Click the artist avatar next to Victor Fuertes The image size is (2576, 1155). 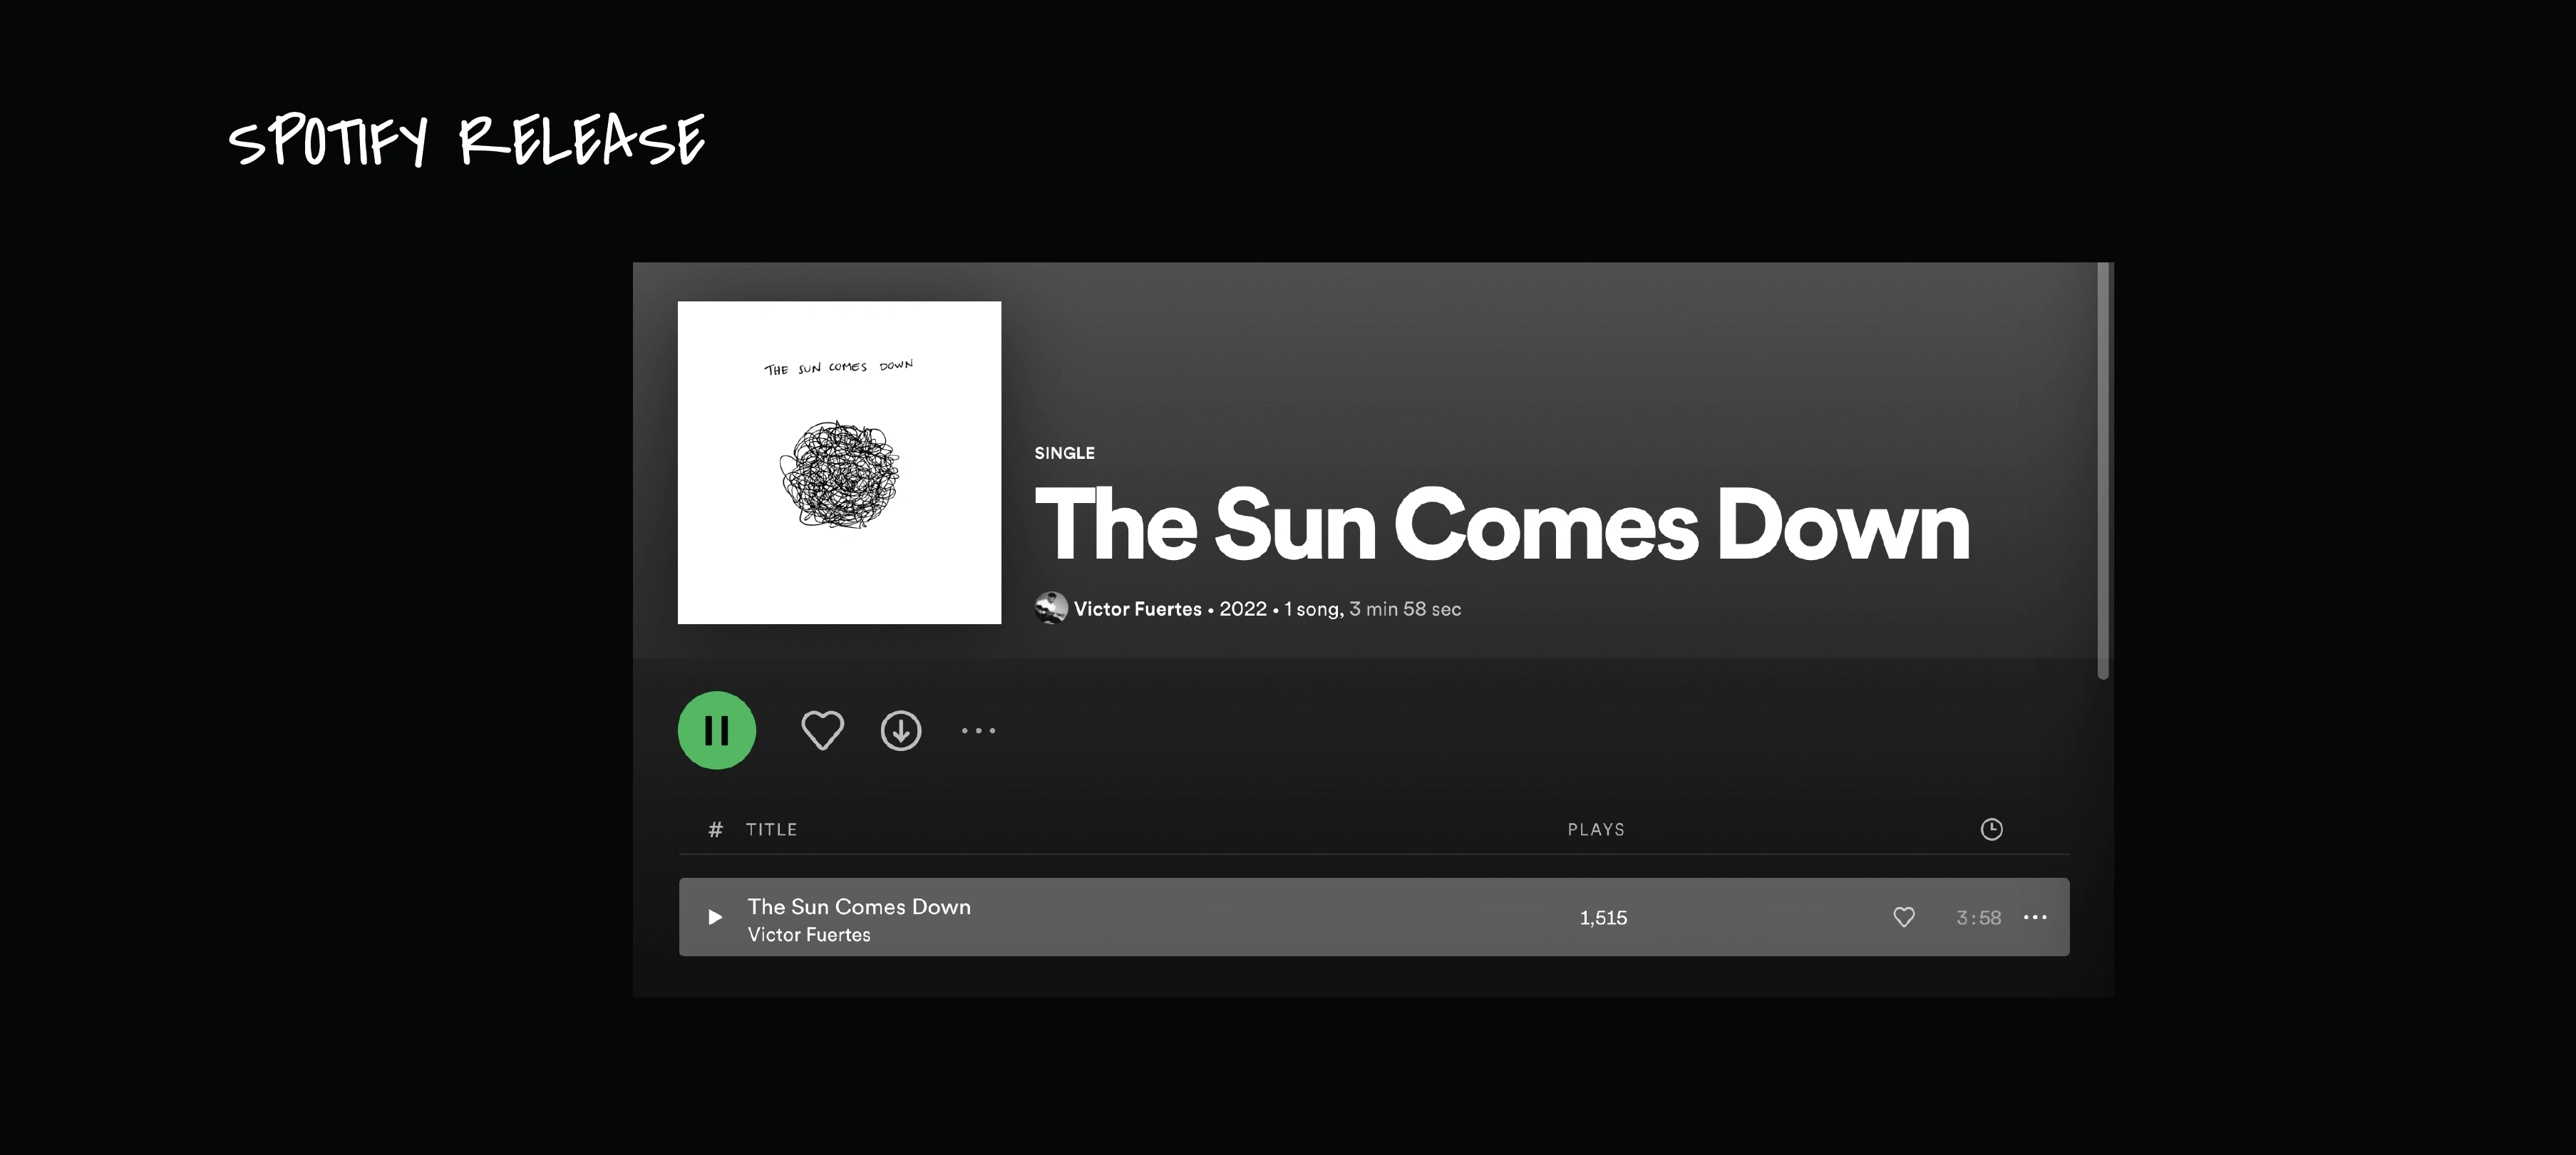[x=1051, y=608]
